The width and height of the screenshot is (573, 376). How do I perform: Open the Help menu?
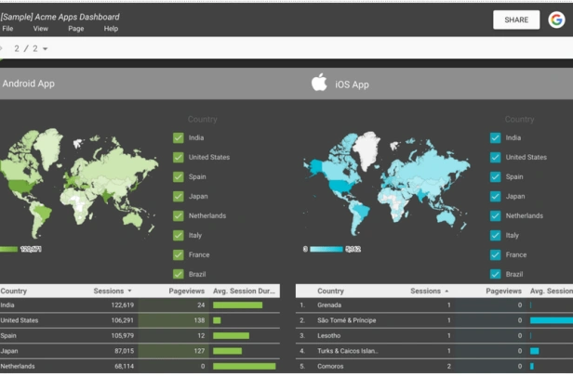tap(111, 29)
